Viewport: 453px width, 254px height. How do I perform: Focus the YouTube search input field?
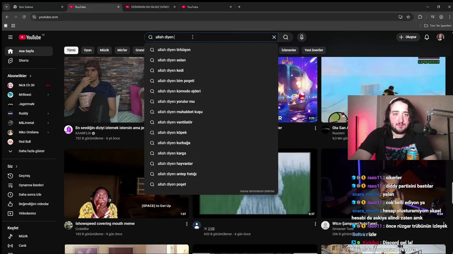(x=211, y=37)
